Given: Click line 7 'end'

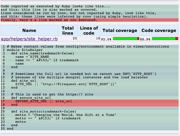Looking at the screenshot, I should 90,67.
